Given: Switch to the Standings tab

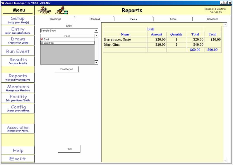Looking at the screenshot, I should pyautogui.click(x=55, y=19).
